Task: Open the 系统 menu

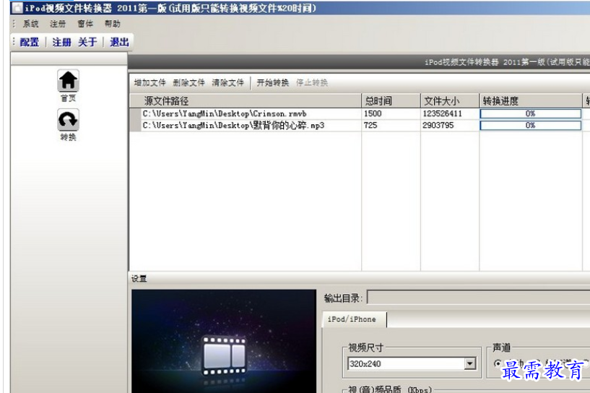Action: [x=30, y=24]
